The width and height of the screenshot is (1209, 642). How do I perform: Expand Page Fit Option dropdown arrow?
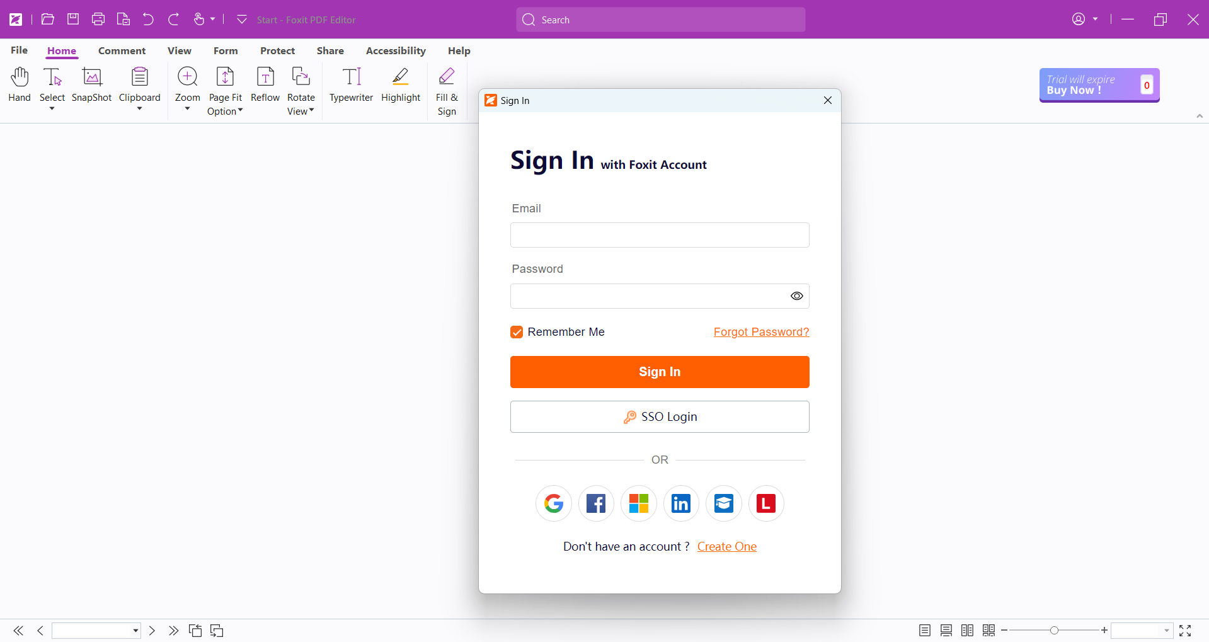pyautogui.click(x=240, y=110)
